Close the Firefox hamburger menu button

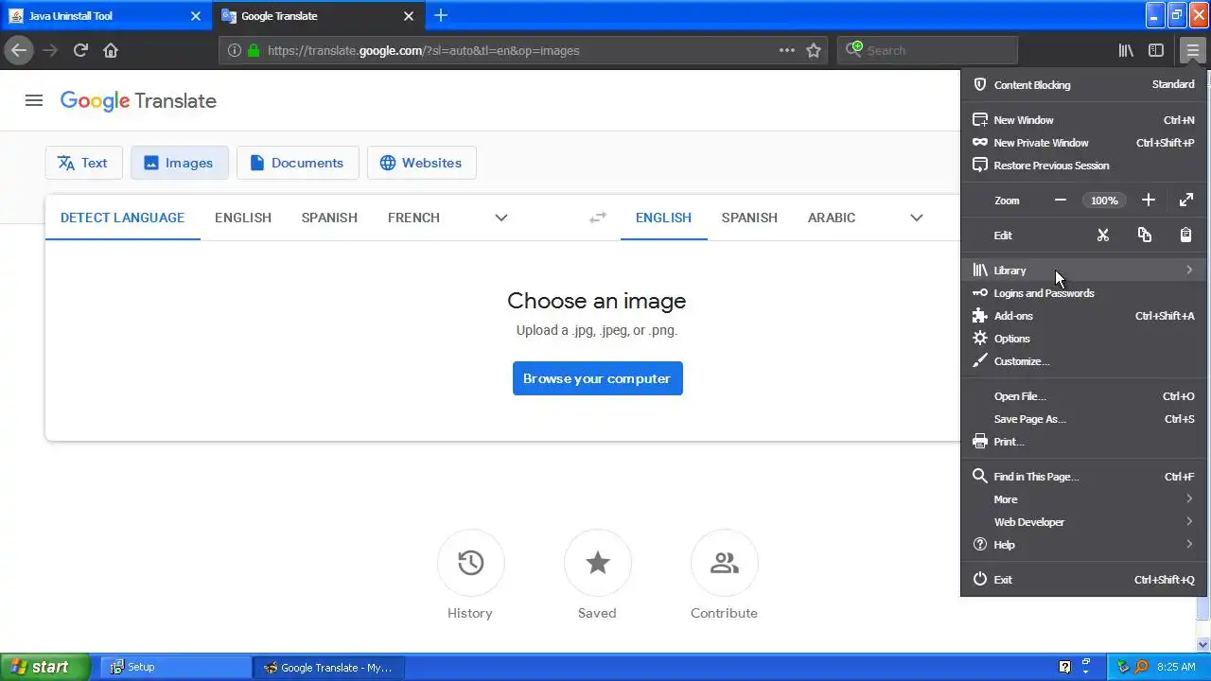coord(1192,50)
